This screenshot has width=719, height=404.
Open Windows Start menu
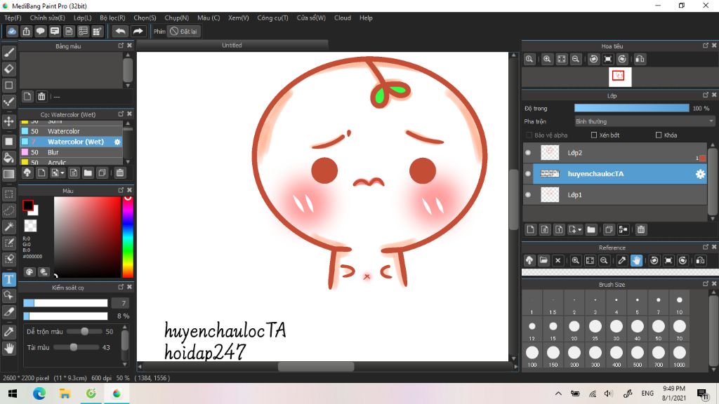coord(13,393)
